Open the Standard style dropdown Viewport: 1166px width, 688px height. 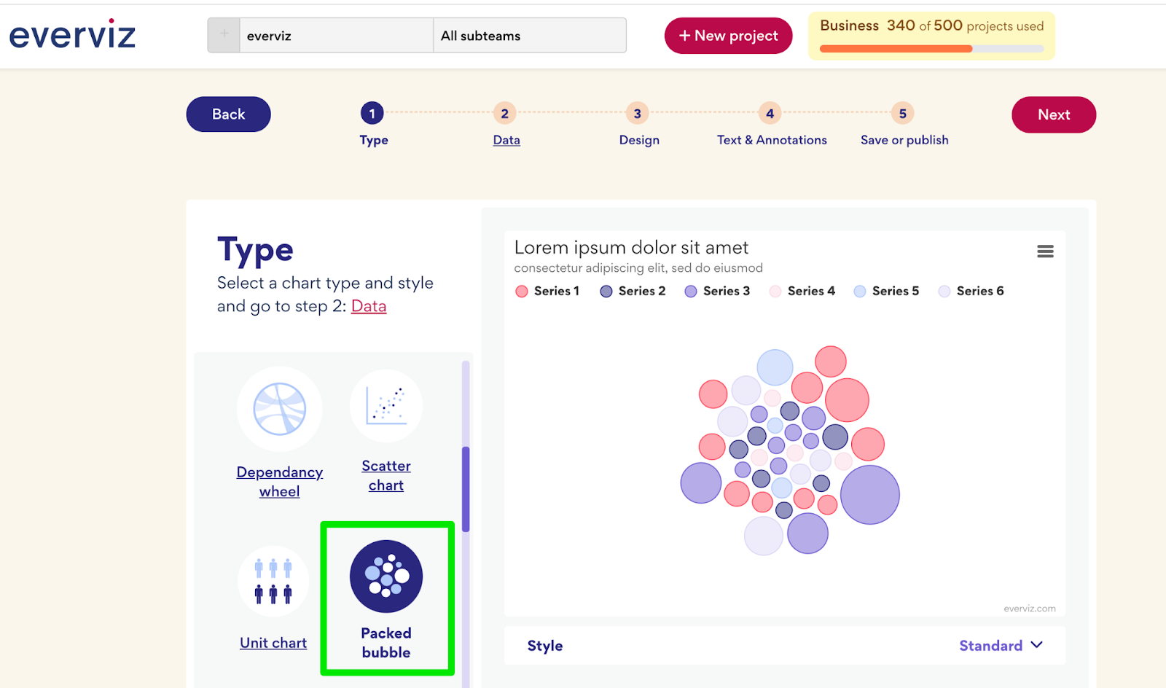point(1001,646)
